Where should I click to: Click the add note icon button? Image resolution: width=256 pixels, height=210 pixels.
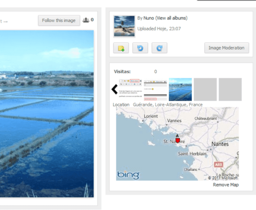(121, 48)
